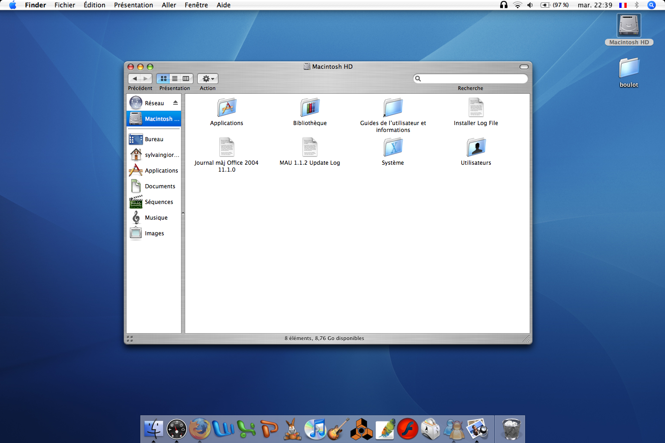Open the French flag input menu
665x443 pixels.
623,5
